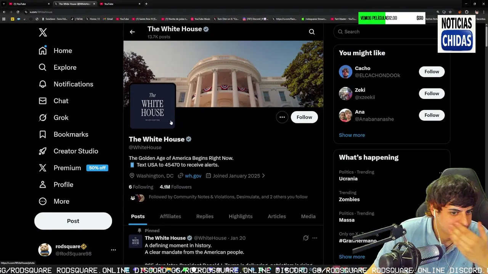Click the X logo in the sidebar
Image resolution: width=488 pixels, height=274 pixels.
pyautogui.click(x=43, y=32)
